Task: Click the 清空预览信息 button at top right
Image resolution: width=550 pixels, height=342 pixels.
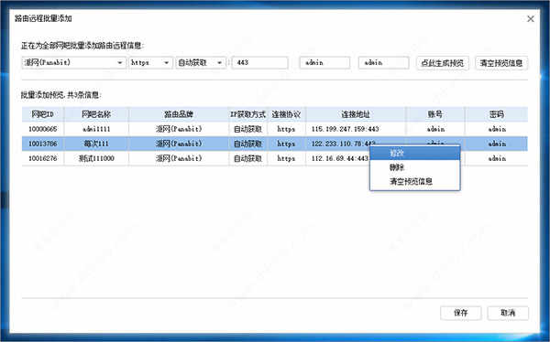Action: (501, 63)
